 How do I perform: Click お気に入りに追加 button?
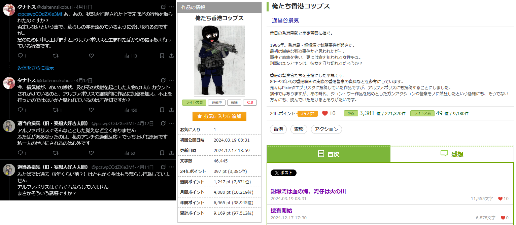tap(219, 116)
